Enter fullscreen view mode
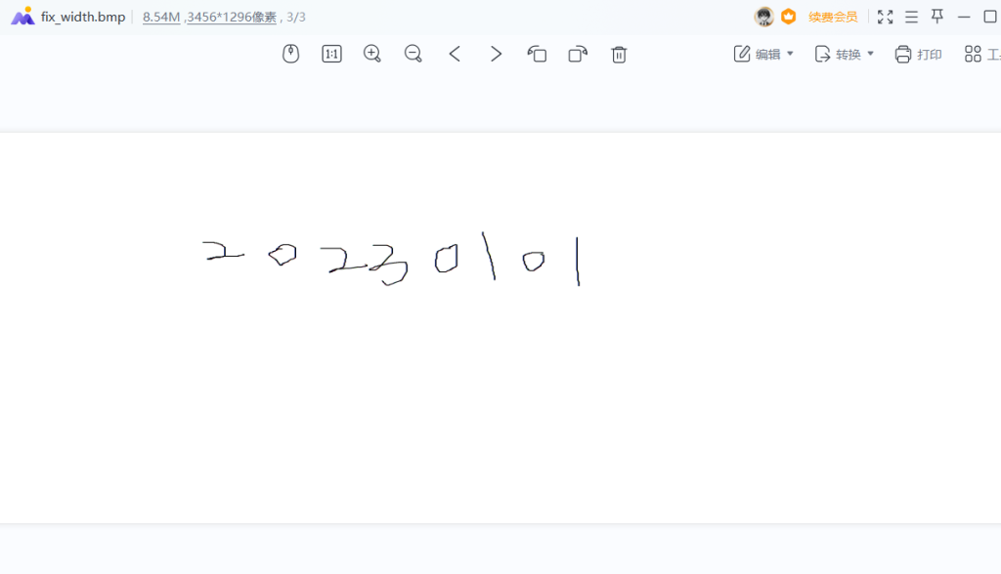The image size is (1001, 574). [885, 17]
